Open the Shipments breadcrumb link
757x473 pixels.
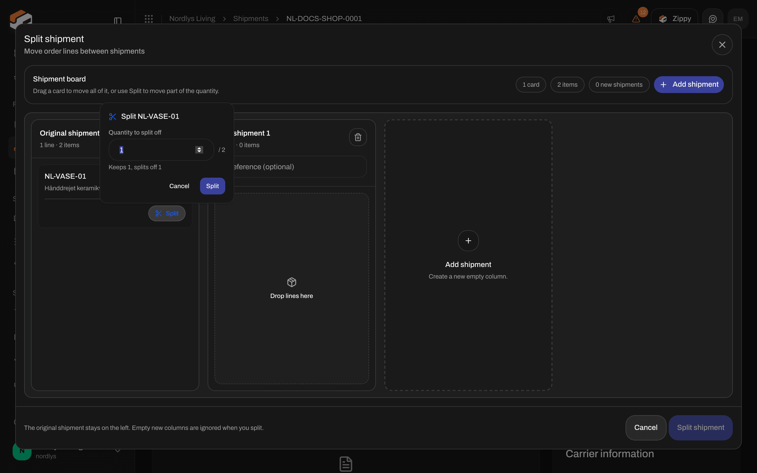tap(250, 19)
